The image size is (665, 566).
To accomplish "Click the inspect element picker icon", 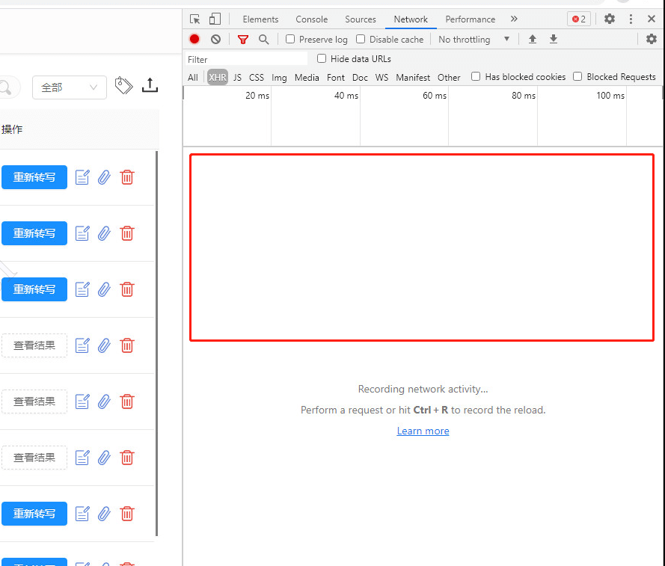I will coord(195,19).
